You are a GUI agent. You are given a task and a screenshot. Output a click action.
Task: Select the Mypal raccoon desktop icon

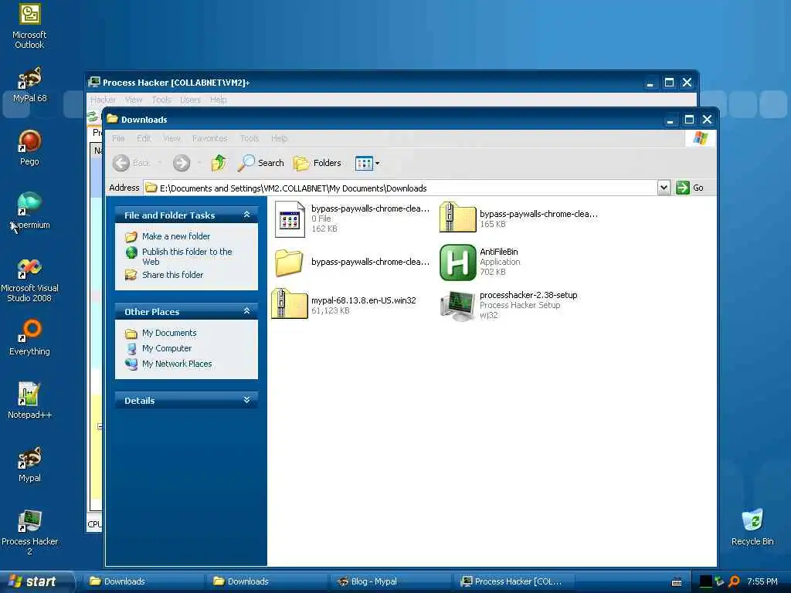click(29, 464)
